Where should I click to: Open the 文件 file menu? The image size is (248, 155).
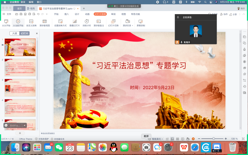7,14
